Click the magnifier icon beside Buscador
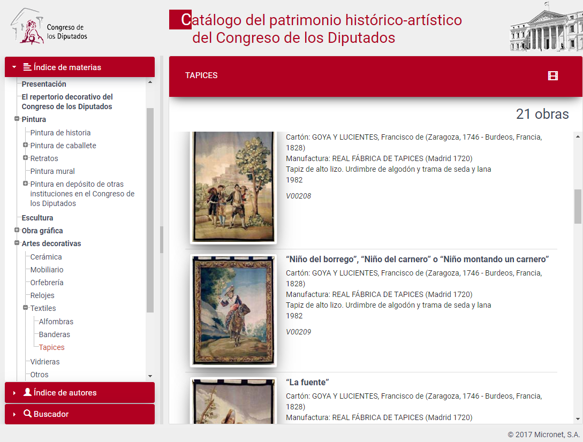This screenshot has width=583, height=442. point(27,414)
